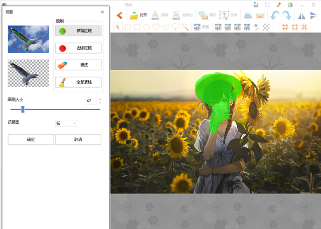This screenshot has width=321, height=229.
Task: Increase brush size with up stepper arrow
Action: (100, 99)
